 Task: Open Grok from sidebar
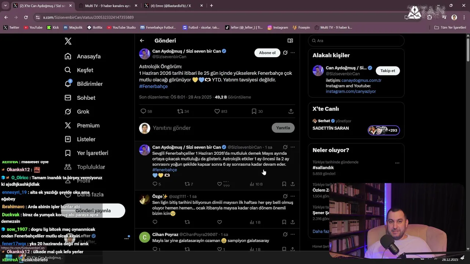pyautogui.click(x=77, y=111)
